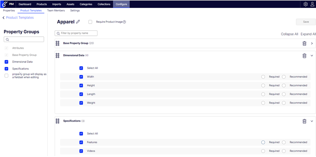Uncheck the Features property checkbox
This screenshot has width=316, height=157.
(81, 142)
